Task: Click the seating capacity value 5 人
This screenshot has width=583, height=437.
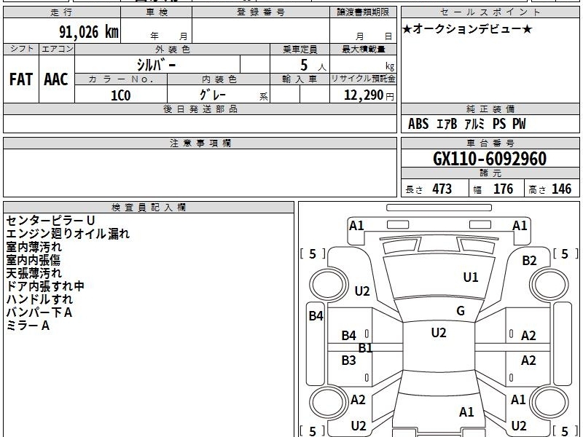Action: 313,66
